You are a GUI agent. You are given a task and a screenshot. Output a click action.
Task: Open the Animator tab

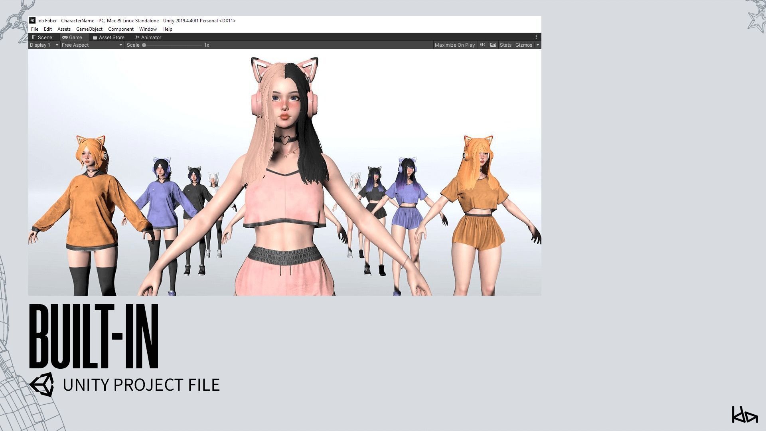click(x=148, y=37)
